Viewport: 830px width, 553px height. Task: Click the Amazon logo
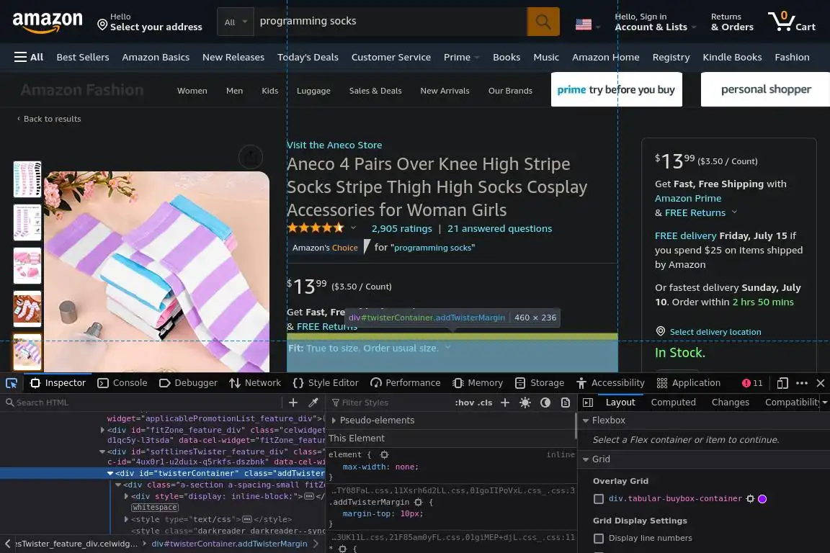48,22
